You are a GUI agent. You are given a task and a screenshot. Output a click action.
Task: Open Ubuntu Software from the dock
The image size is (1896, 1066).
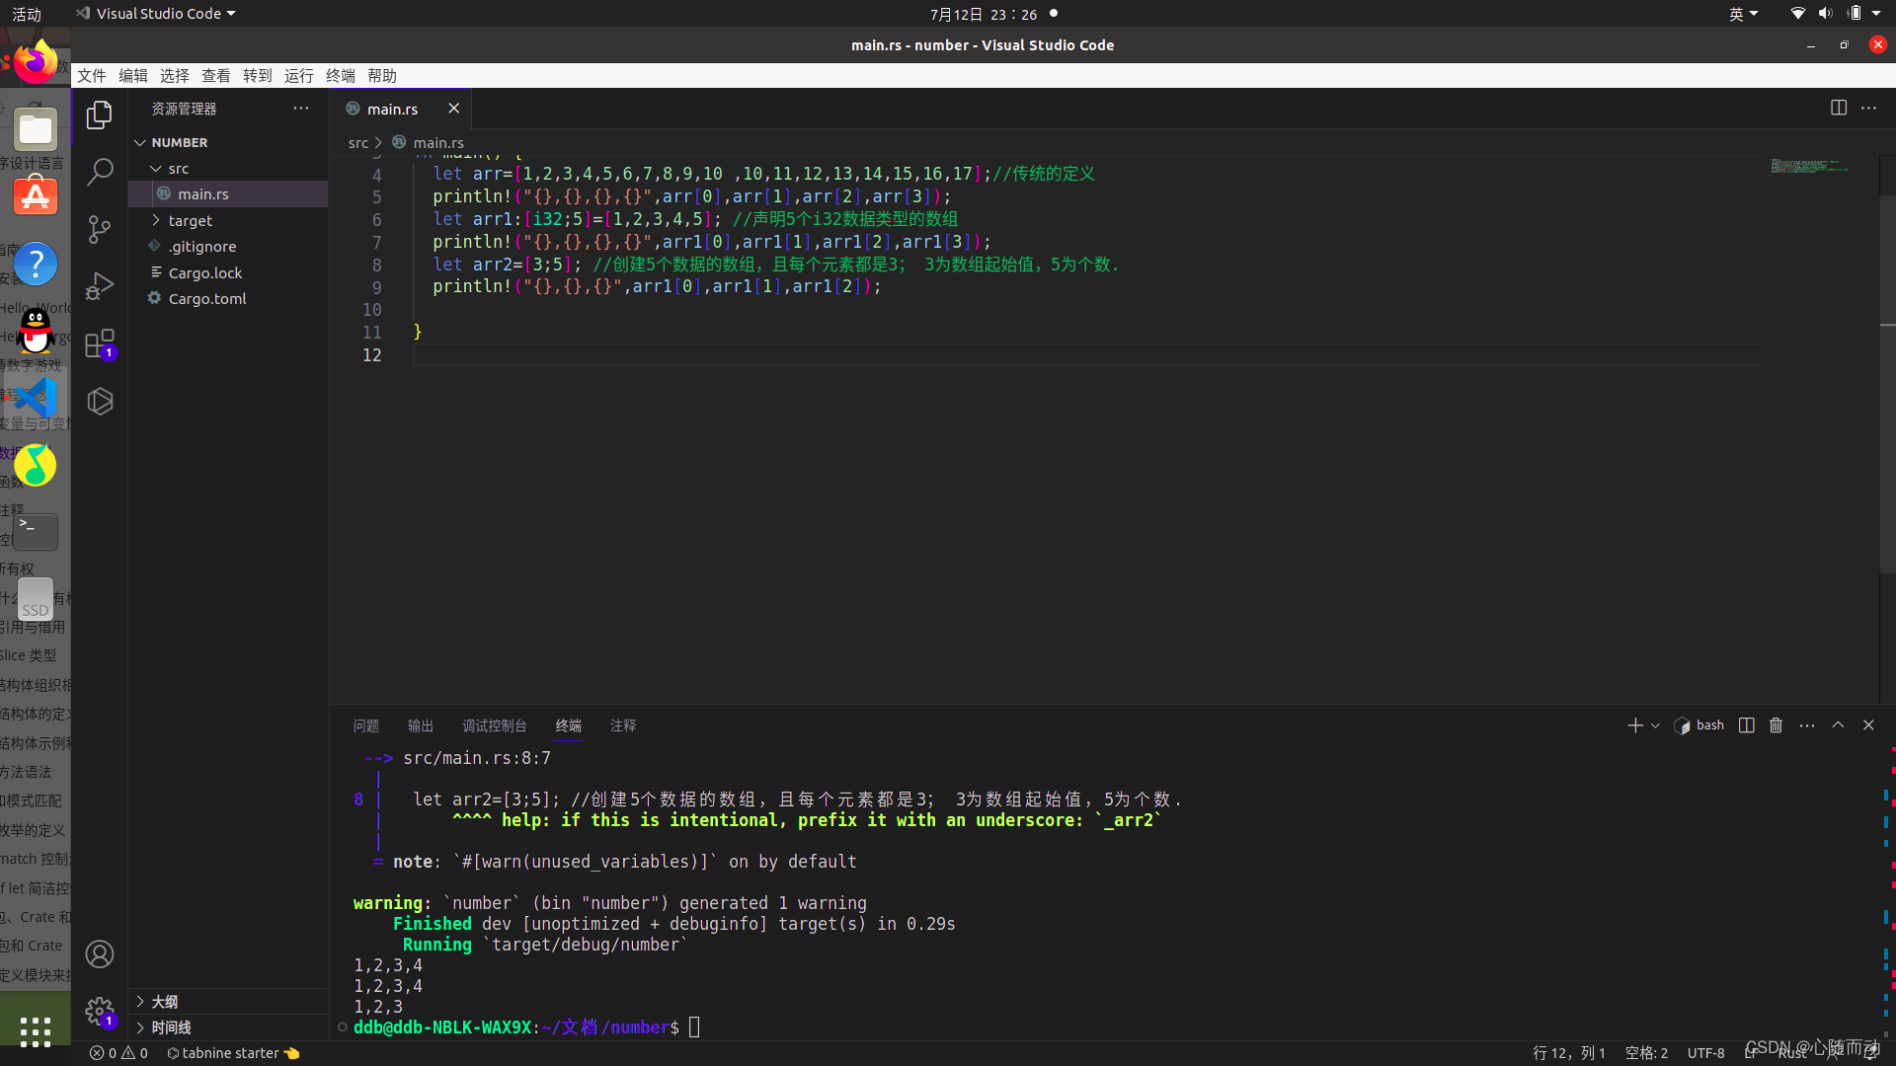tap(36, 196)
